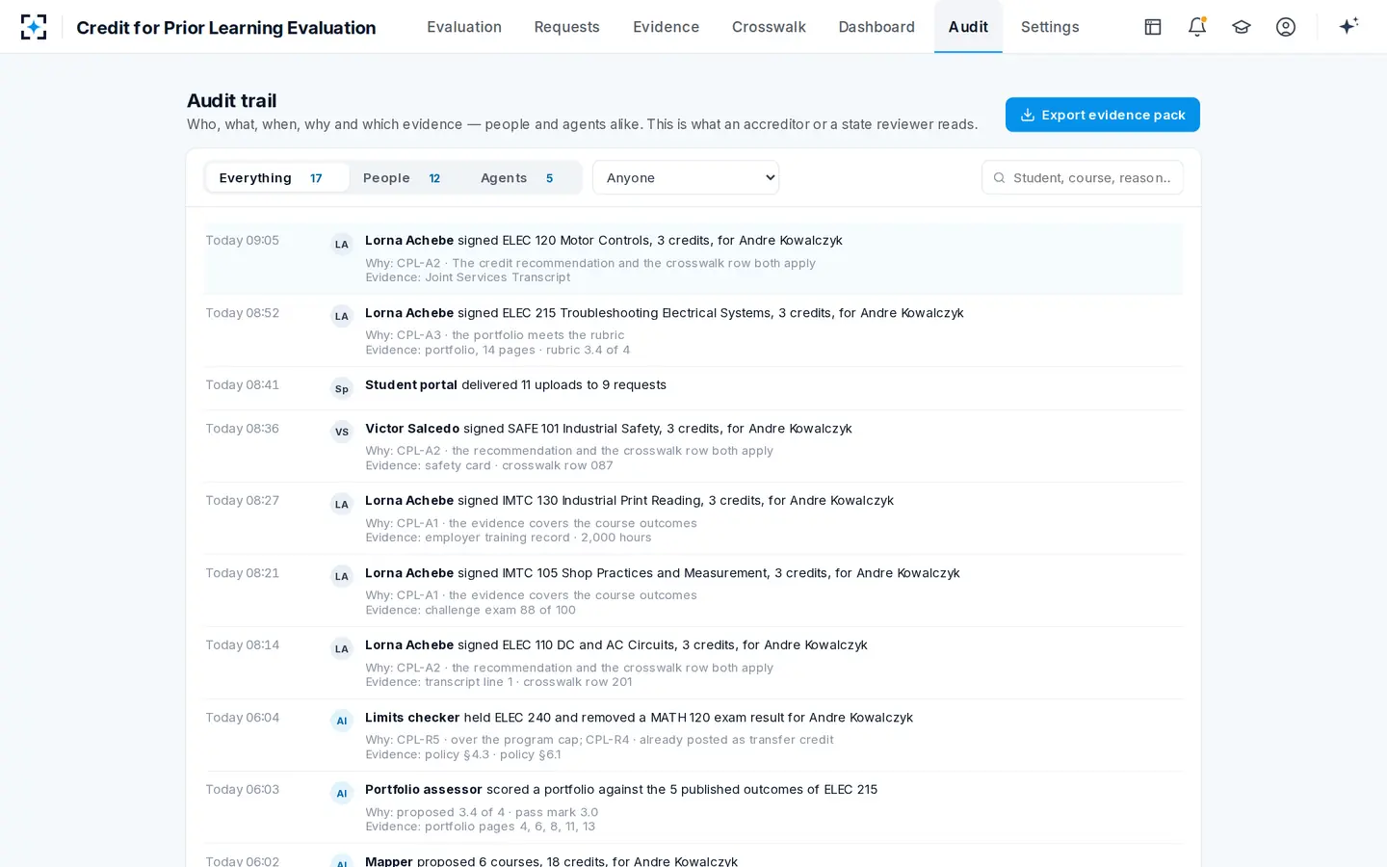Click the VS avatar for Victor Salcedo
The width and height of the screenshot is (1387, 867).
point(342,432)
